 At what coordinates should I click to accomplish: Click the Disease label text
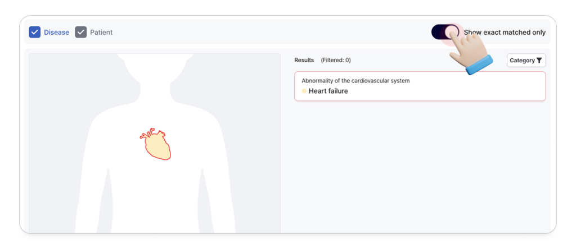[x=56, y=33]
